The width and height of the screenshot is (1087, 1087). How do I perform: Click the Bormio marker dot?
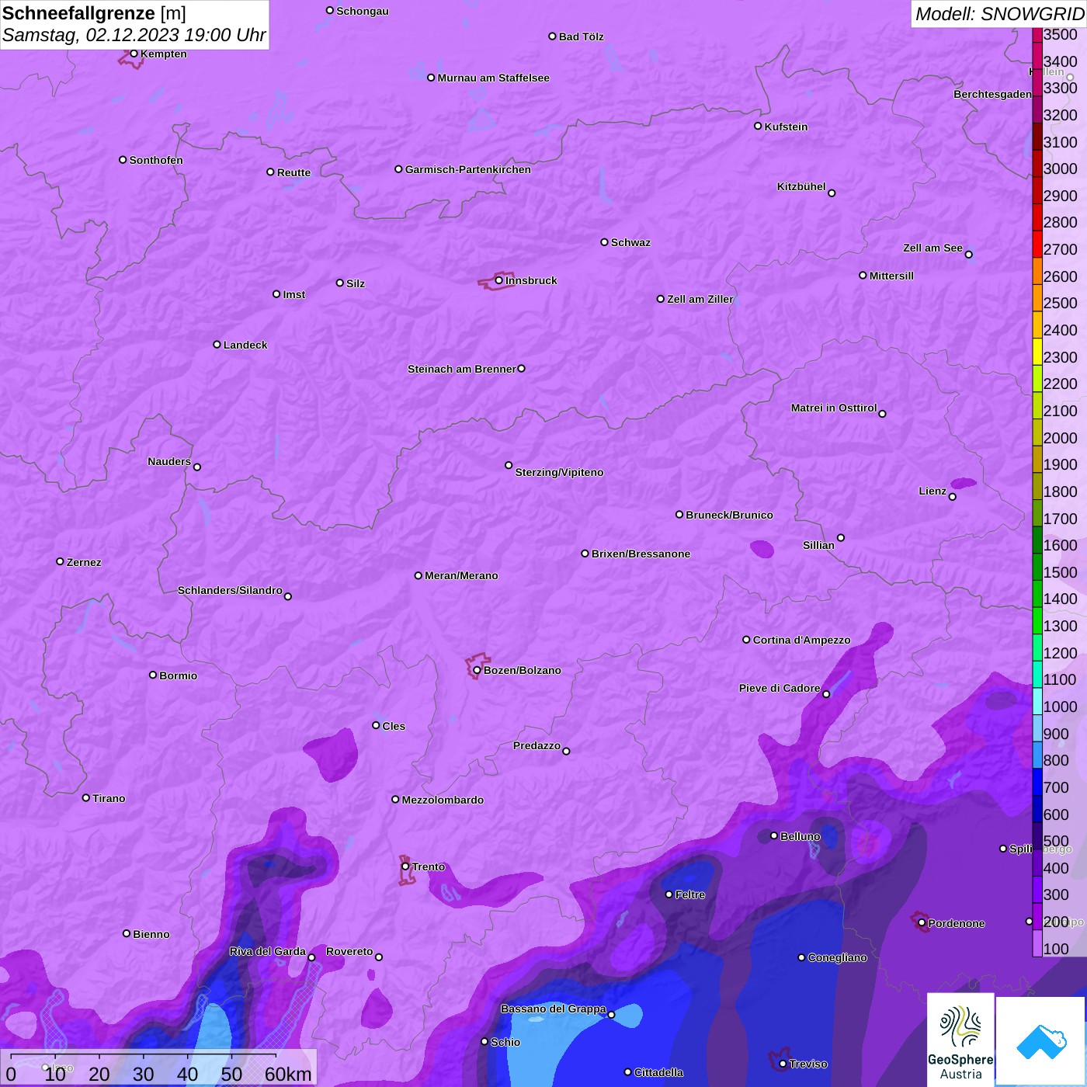click(x=153, y=675)
